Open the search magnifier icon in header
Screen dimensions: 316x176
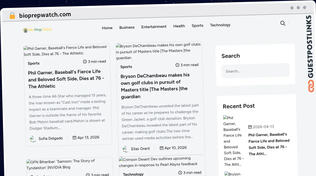tap(283, 23)
